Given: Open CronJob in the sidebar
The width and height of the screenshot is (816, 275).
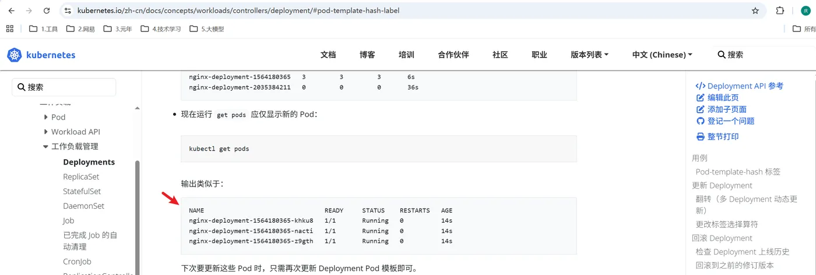Looking at the screenshot, I should (x=77, y=262).
